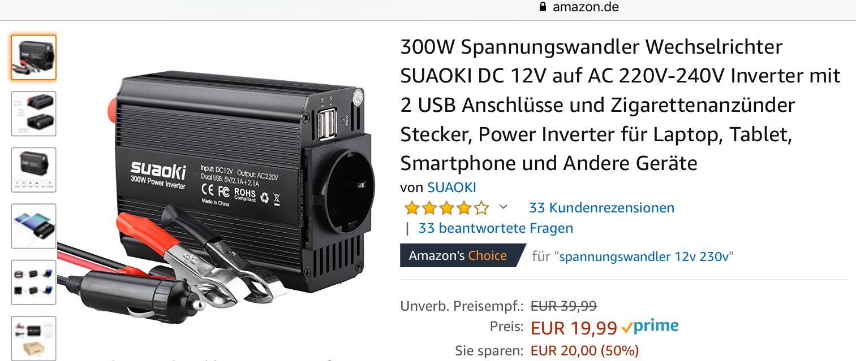Click the EUR 19,99 price text
Image resolution: width=856 pixels, height=361 pixels.
[574, 328]
